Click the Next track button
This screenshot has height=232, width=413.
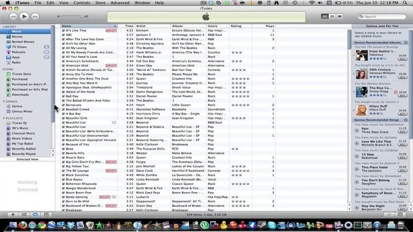[35, 16]
